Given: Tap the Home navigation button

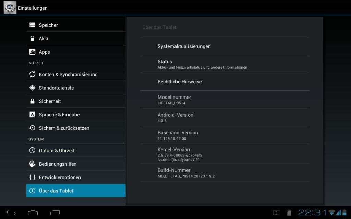Looking at the screenshot, I should [x=33, y=212].
